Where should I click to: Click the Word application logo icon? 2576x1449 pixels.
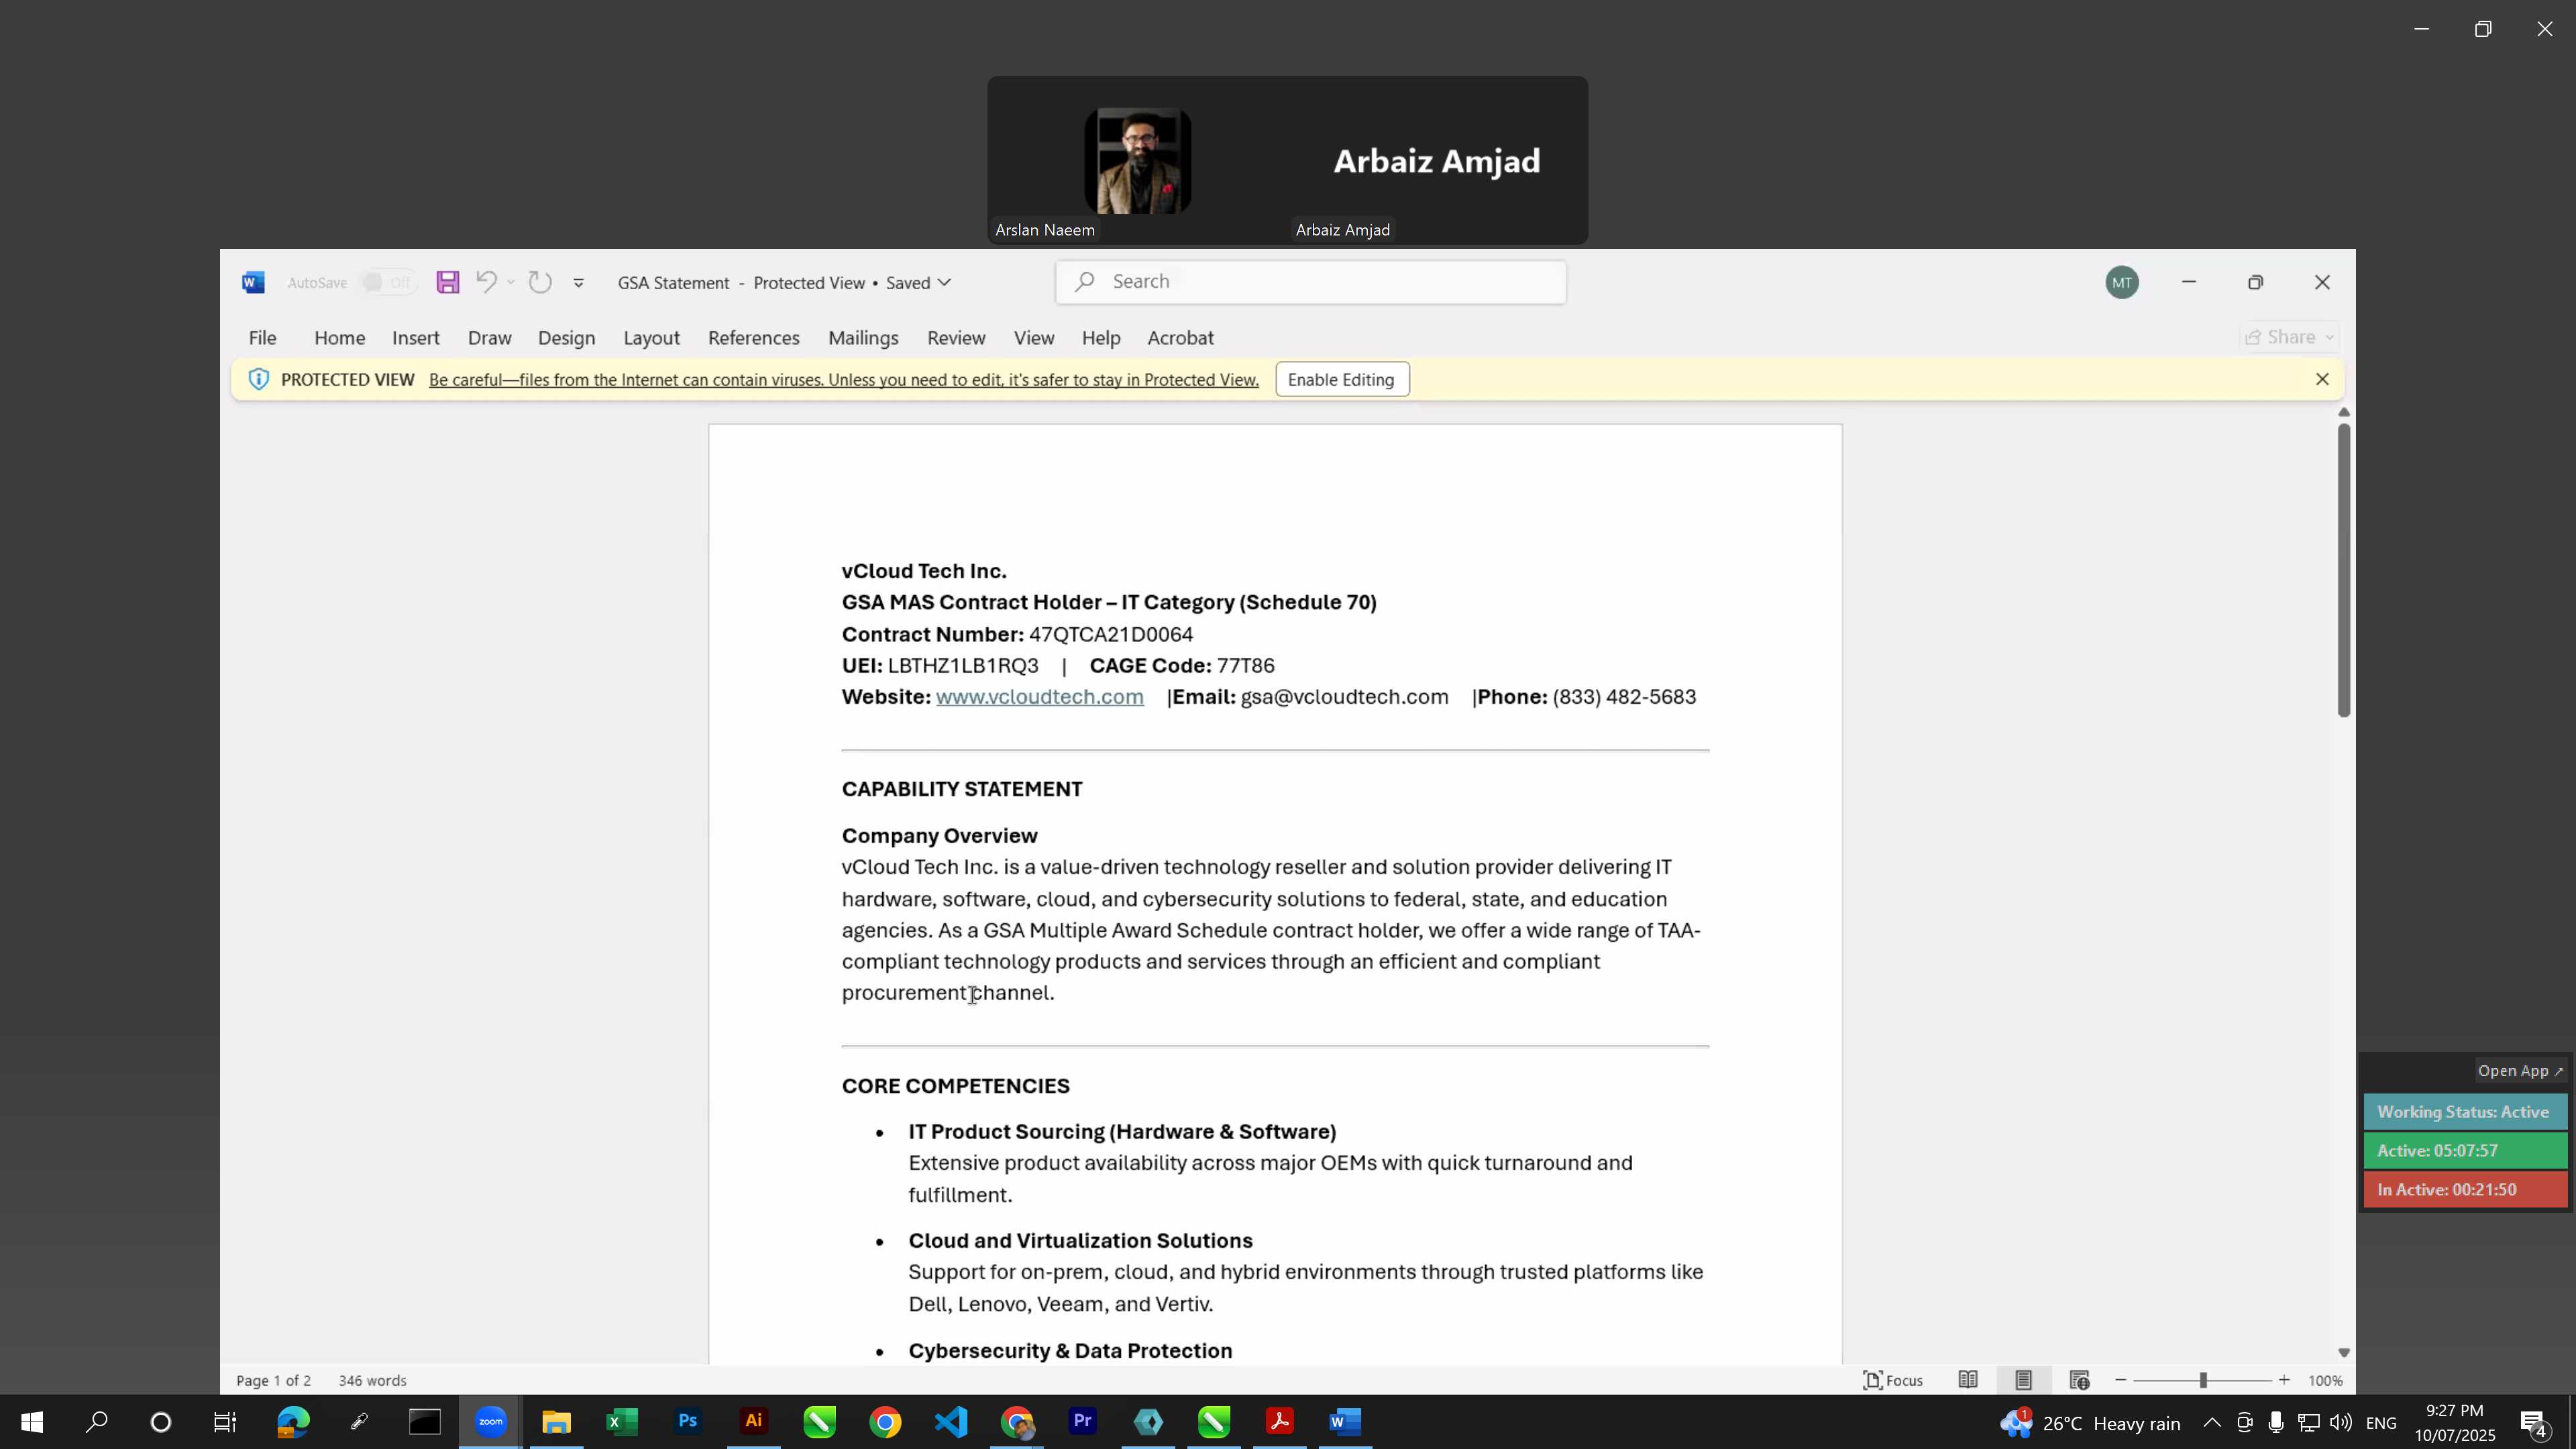click(x=253, y=283)
